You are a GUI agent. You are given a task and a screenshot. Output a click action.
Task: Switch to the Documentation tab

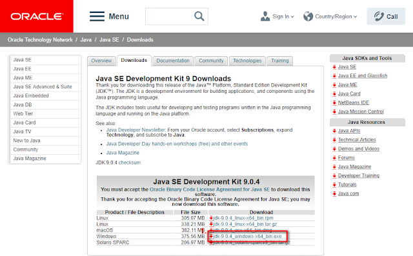click(173, 61)
